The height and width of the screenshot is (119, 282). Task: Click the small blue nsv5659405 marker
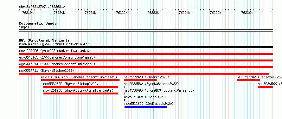tap(125, 100)
